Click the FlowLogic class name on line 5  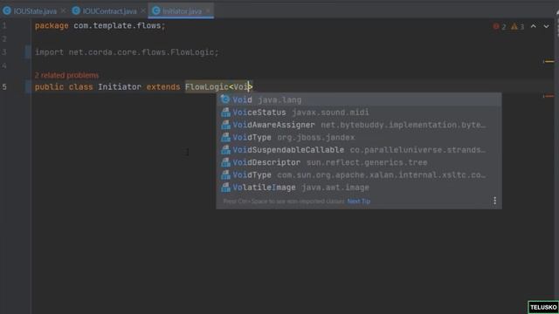coord(206,87)
